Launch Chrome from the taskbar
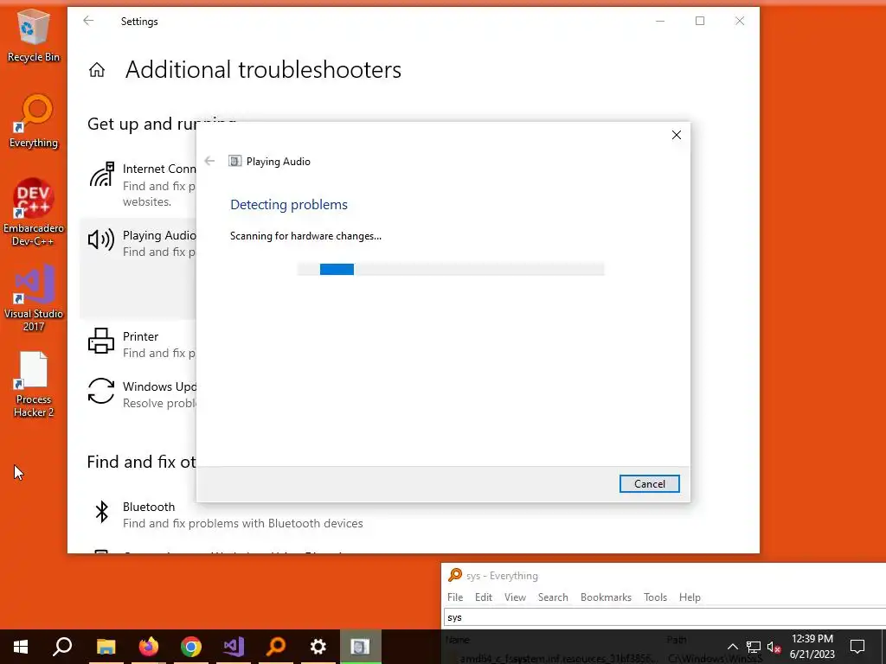The height and width of the screenshot is (664, 886). point(191,647)
